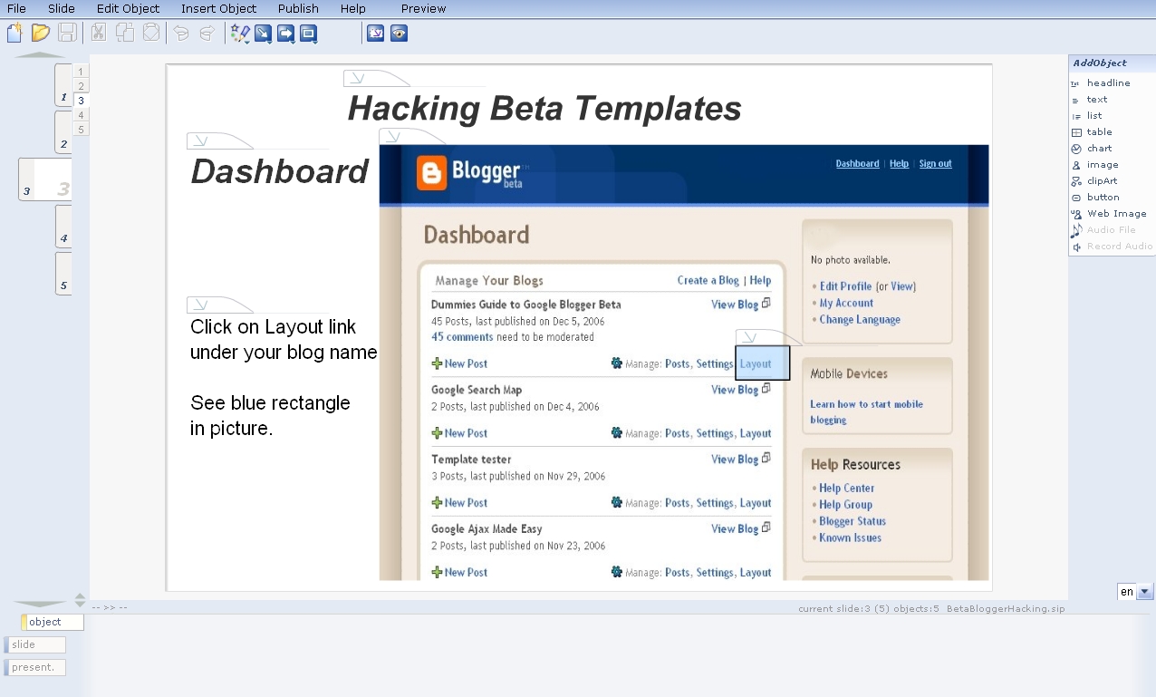The width and height of the screenshot is (1156, 697).
Task: Click the Paste icon in the toolbar
Action: [150, 34]
